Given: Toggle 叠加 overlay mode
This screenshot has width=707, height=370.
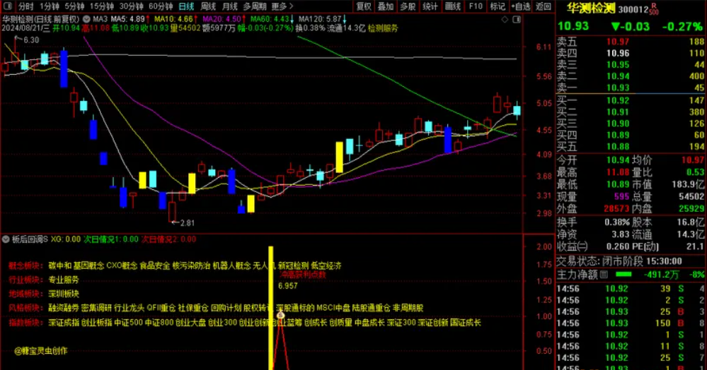Looking at the screenshot, I should 385,6.
